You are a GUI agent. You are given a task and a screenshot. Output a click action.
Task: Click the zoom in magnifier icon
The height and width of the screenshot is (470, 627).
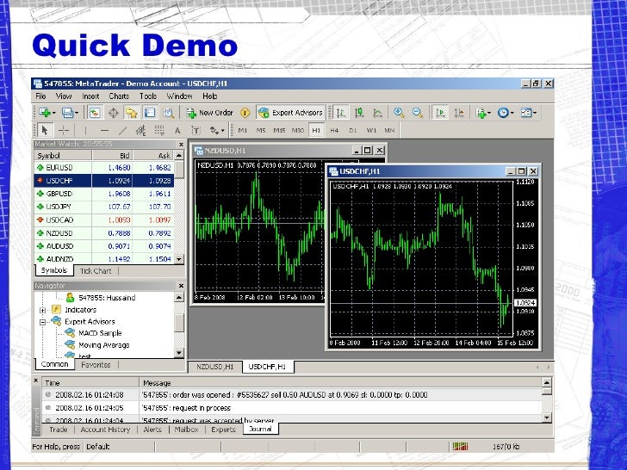coord(399,113)
